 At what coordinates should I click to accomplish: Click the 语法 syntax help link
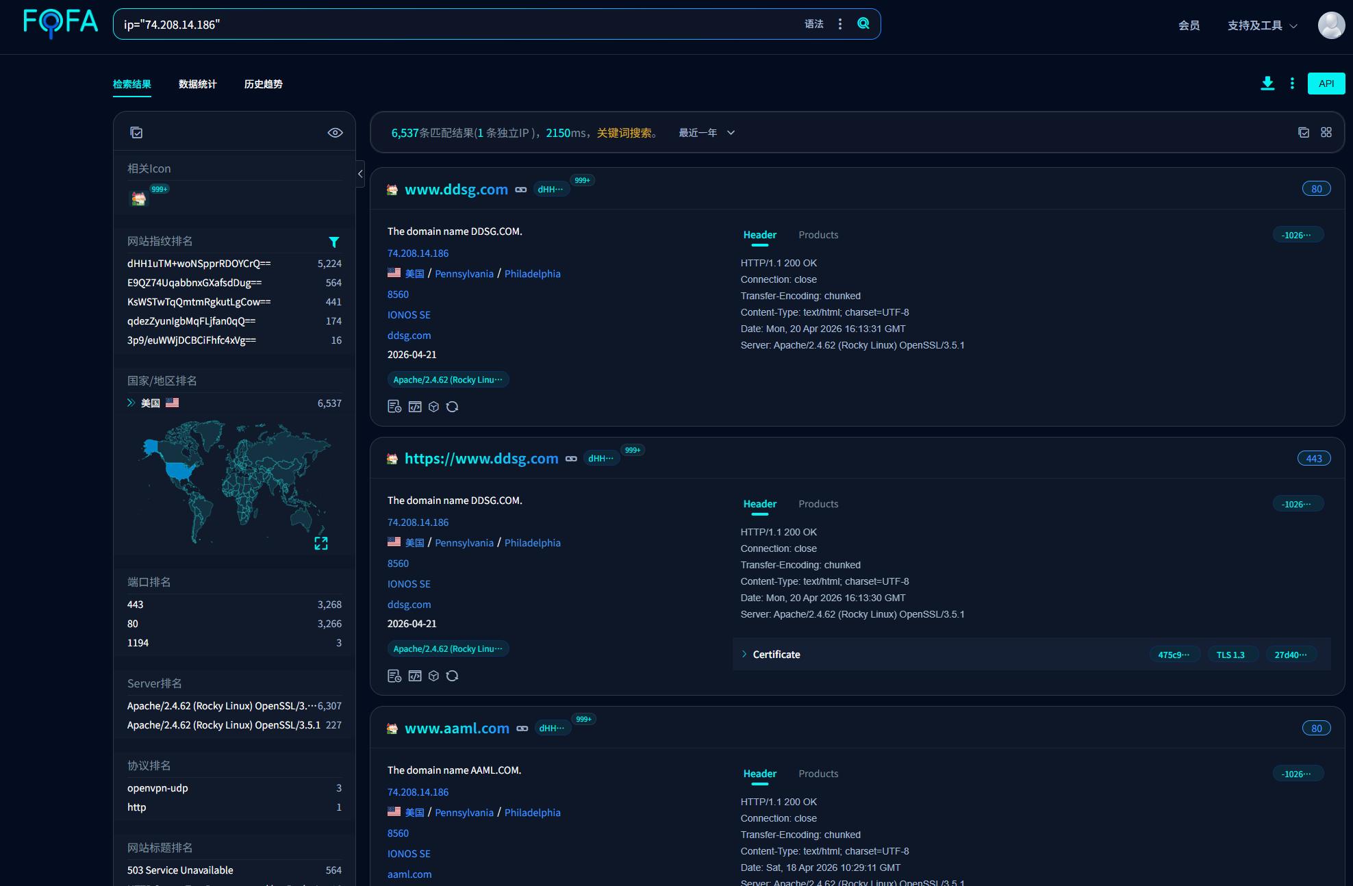tap(814, 24)
